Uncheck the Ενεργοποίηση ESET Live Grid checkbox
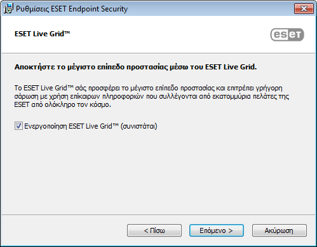This screenshot has width=317, height=247. click(x=18, y=126)
